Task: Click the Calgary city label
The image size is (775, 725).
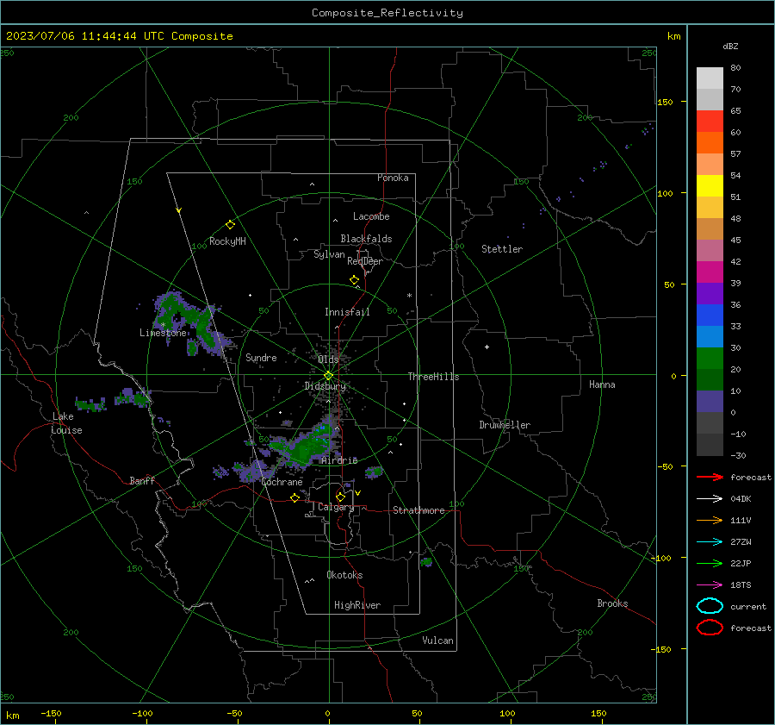Action: coord(336,507)
